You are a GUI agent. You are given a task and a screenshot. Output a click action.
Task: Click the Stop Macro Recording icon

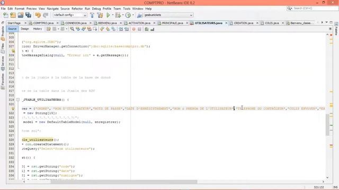pos(139,29)
